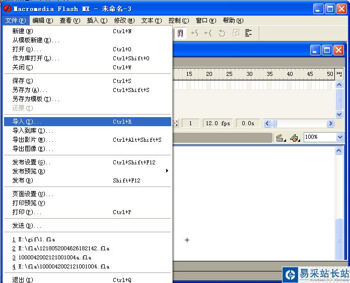Click the frame 25 marker on timeline
The width and height of the screenshot is (350, 283).
[229, 74]
